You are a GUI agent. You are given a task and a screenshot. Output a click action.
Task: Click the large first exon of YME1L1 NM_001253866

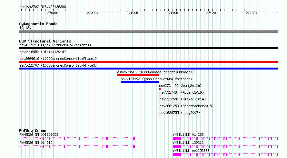click(x=177, y=154)
